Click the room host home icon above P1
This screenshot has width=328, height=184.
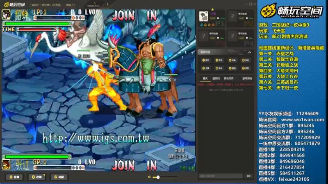tap(212, 9)
